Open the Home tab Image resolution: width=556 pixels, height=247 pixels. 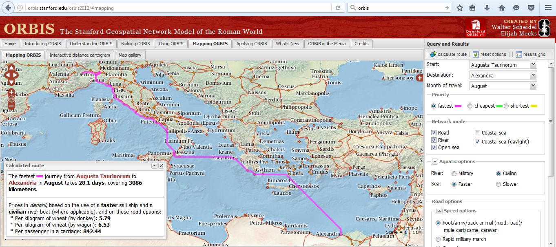pos(10,44)
